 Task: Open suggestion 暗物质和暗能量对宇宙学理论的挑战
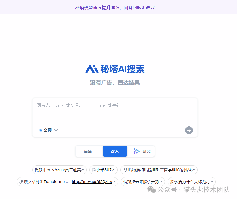tap(159, 170)
